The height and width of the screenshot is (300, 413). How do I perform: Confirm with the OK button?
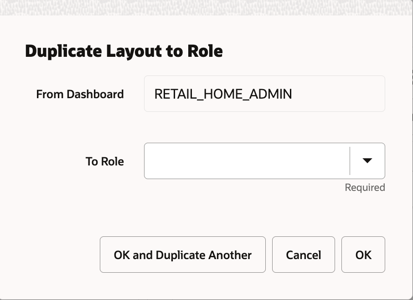coord(363,255)
